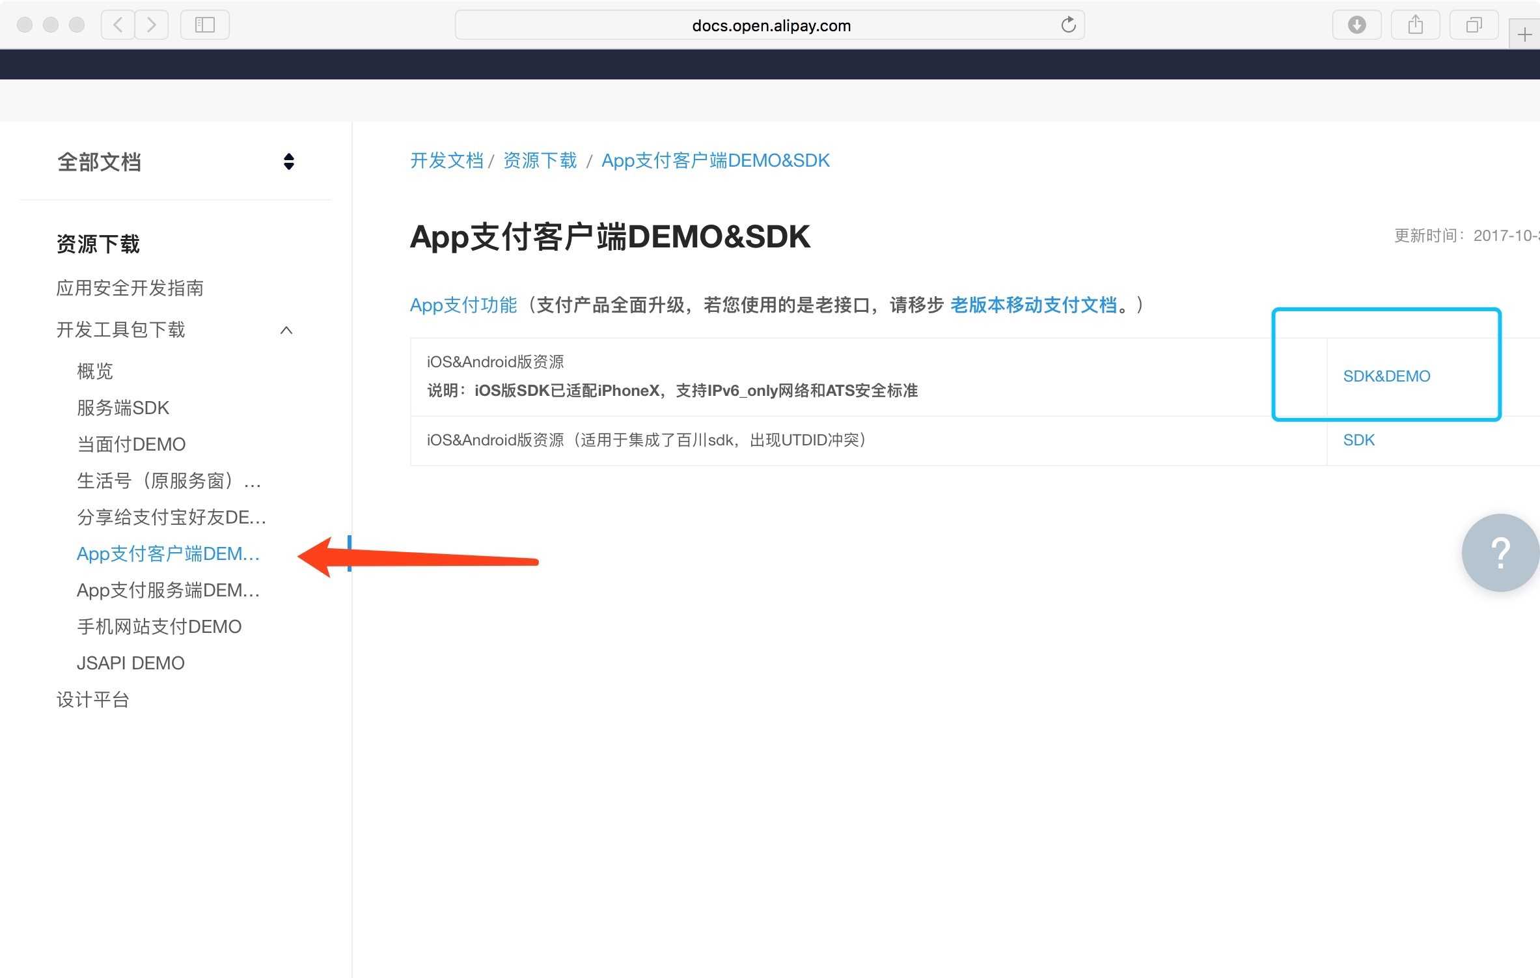This screenshot has height=978, width=1540.
Task: Open 服务端SDK in the sidebar
Action: click(x=123, y=408)
